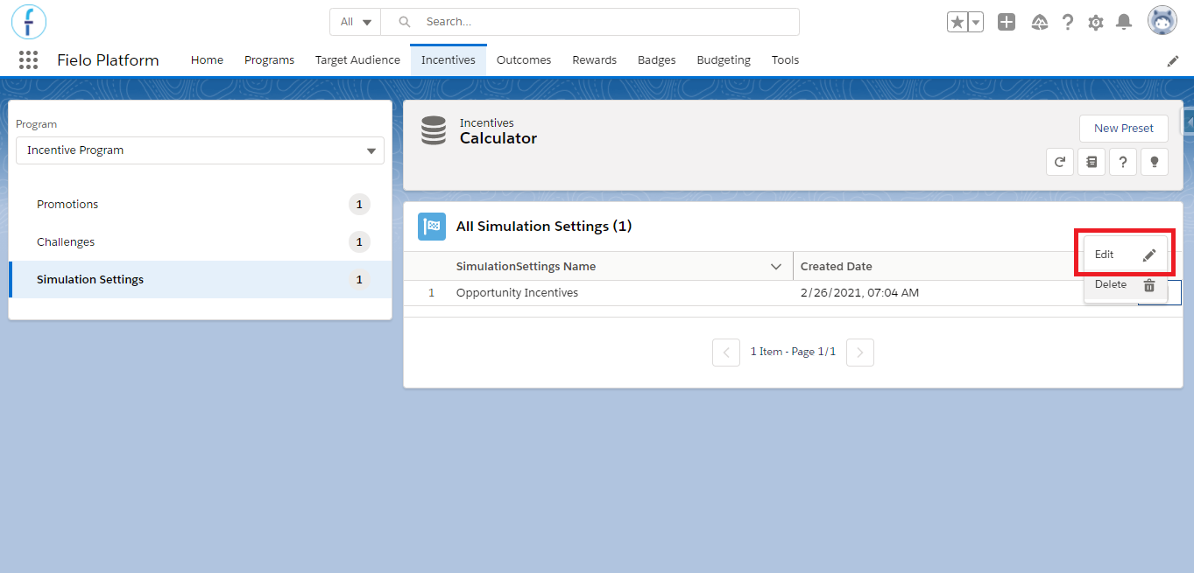Sort by SimulationSettings Name column header
The height and width of the screenshot is (573, 1194).
coord(526,266)
